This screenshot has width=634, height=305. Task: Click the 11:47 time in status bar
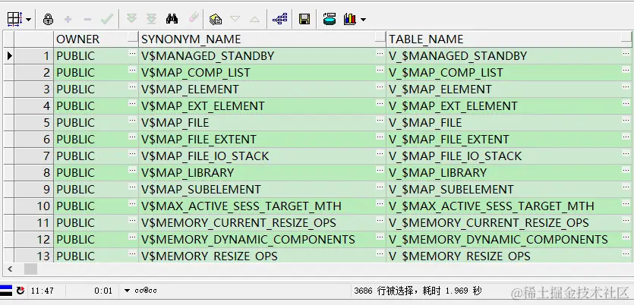pyautogui.click(x=42, y=291)
